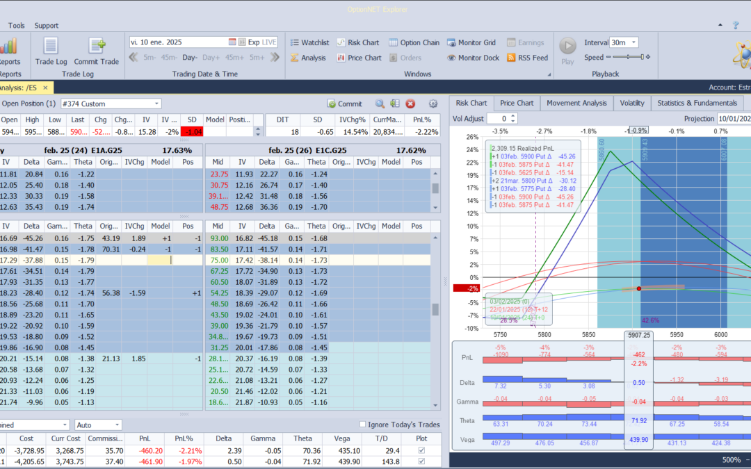Expand the #374 Custom position dropdown

[x=156, y=104]
